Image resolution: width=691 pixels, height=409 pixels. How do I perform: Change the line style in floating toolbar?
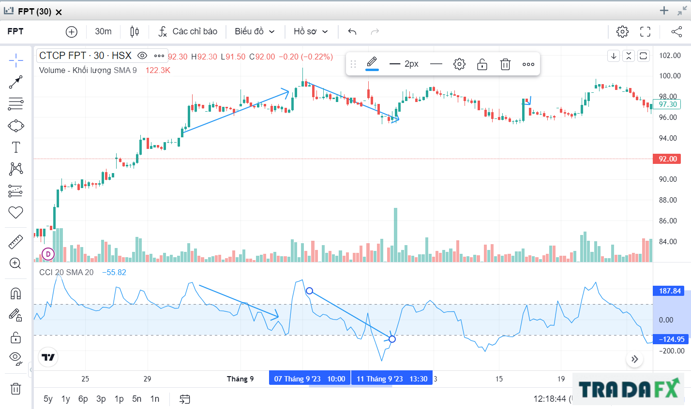(436, 64)
